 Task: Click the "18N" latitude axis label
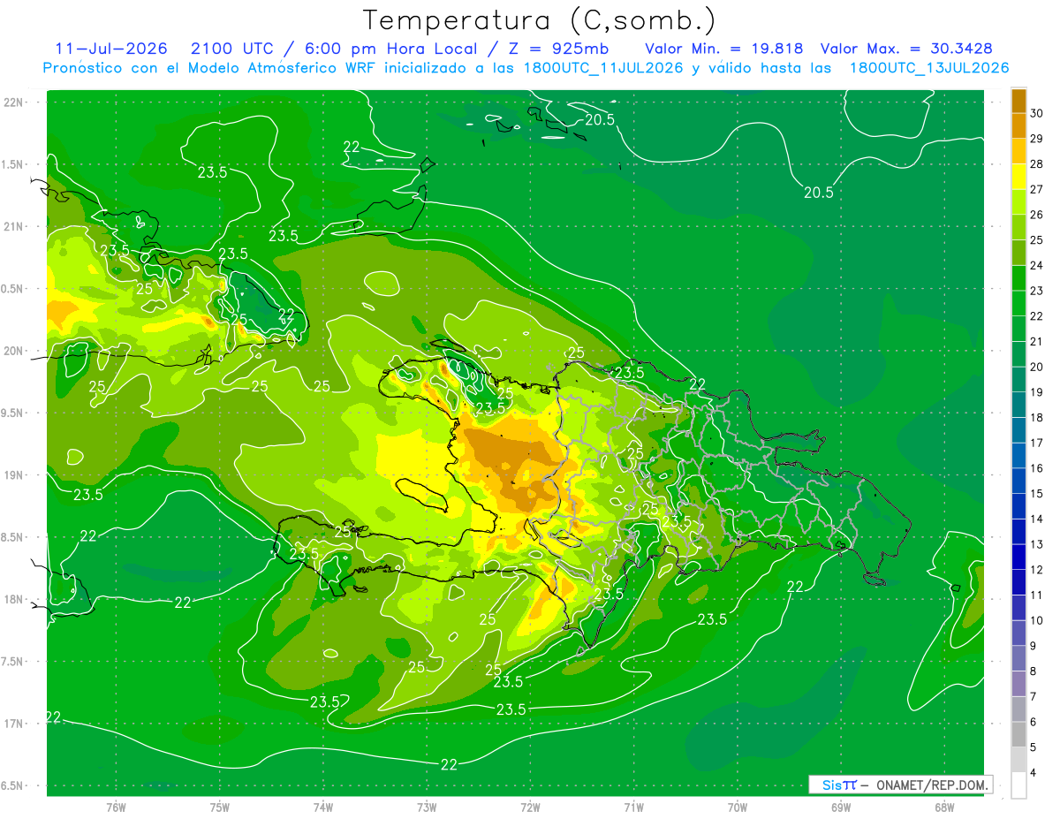(14, 599)
